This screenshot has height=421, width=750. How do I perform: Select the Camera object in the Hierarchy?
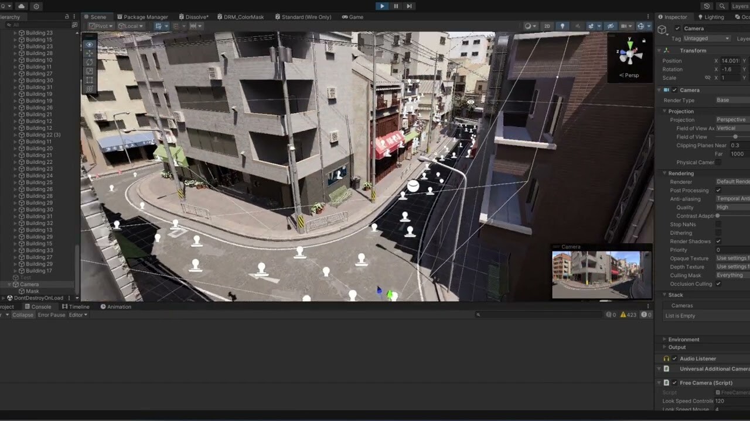(x=29, y=284)
